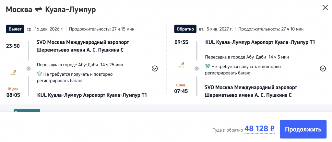
Task: Click airline logo on the return flight
Action: 182,65
